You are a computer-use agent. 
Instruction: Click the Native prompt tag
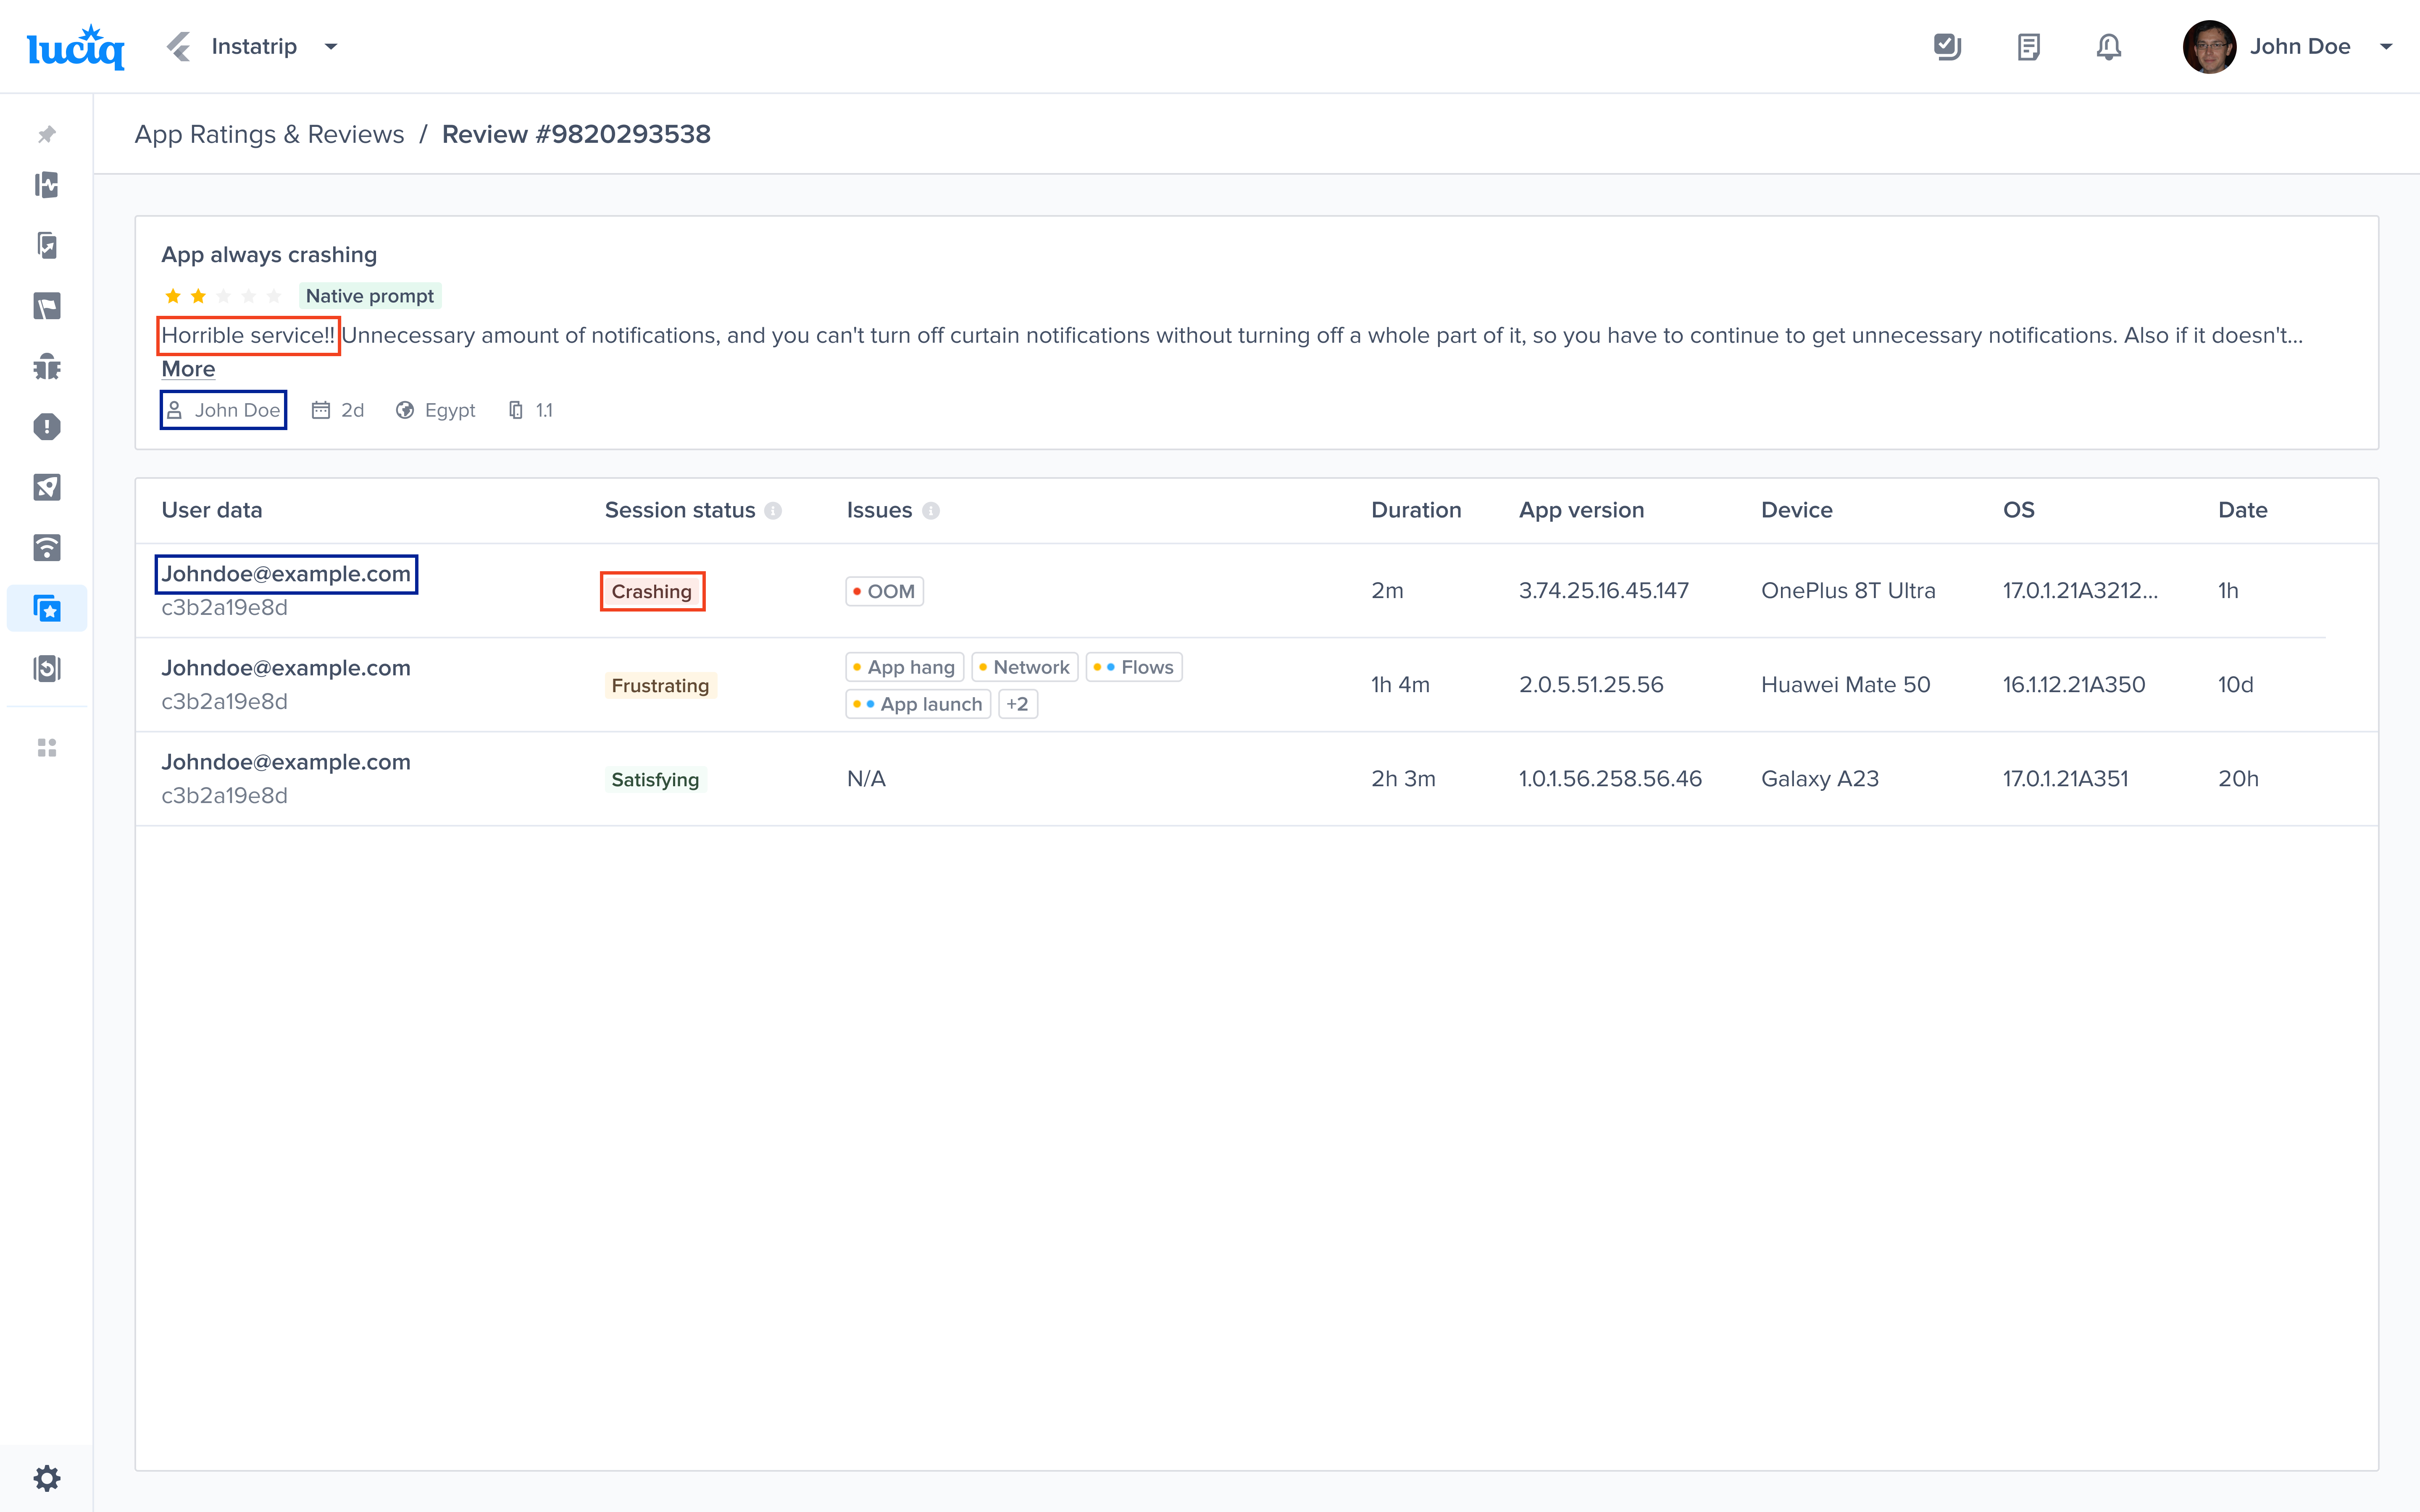pyautogui.click(x=370, y=296)
